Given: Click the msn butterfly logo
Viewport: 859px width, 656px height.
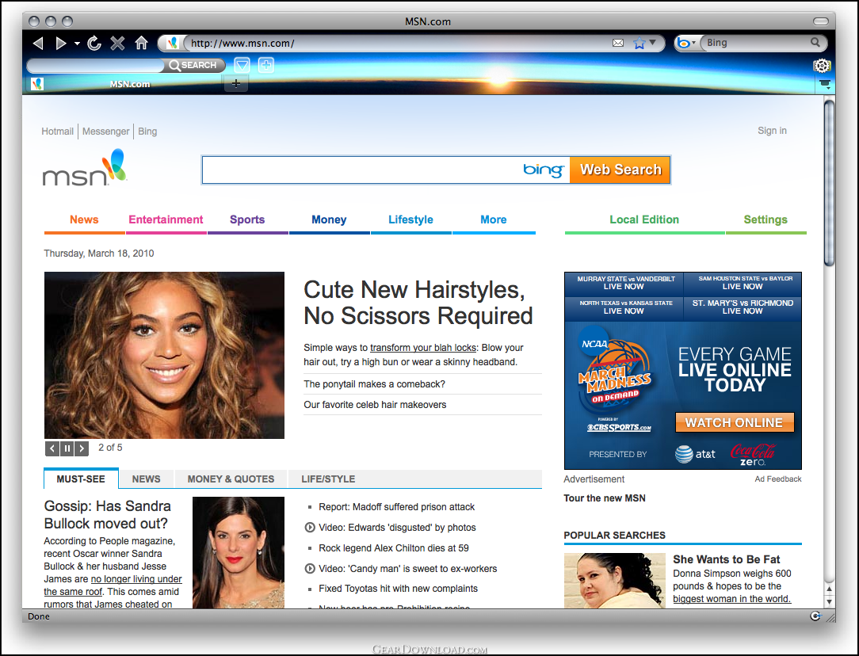Looking at the screenshot, I should [x=85, y=168].
